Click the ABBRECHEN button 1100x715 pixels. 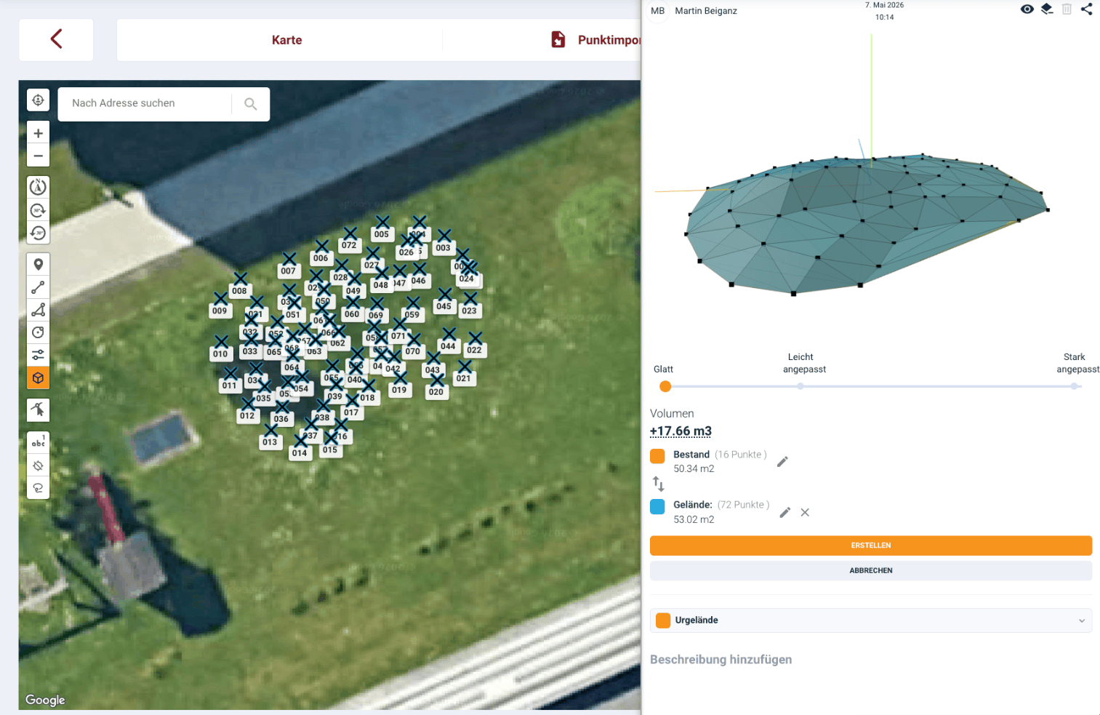[871, 570]
